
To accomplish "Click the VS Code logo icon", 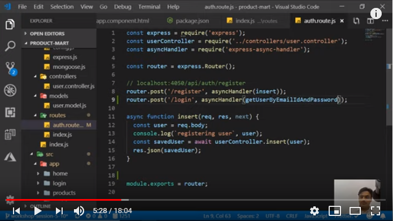I will [7, 6].
